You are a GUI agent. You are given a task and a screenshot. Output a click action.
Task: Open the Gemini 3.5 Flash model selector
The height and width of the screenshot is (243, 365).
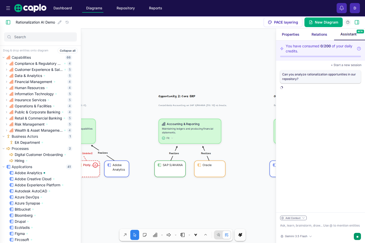point(296,236)
